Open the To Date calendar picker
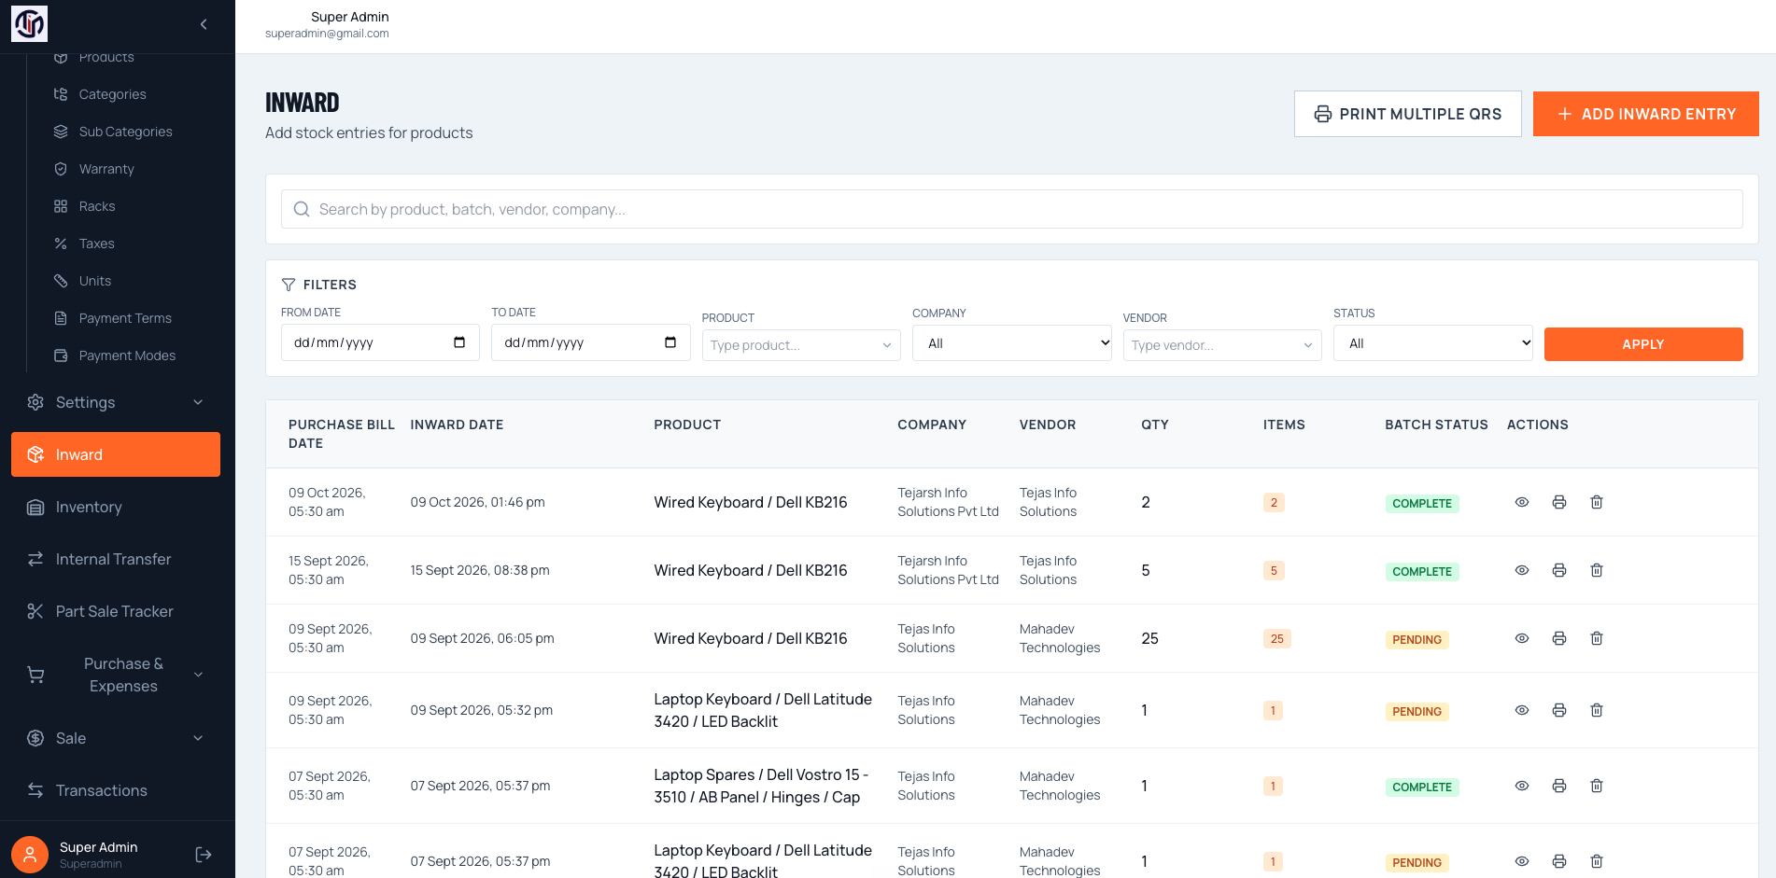1776x878 pixels. click(x=670, y=342)
